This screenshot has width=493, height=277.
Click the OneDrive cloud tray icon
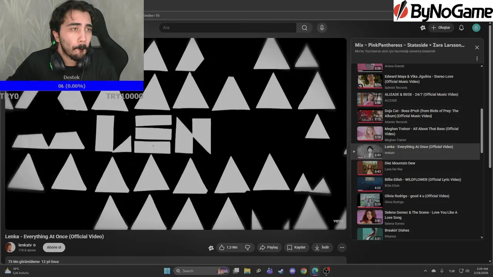434,271
